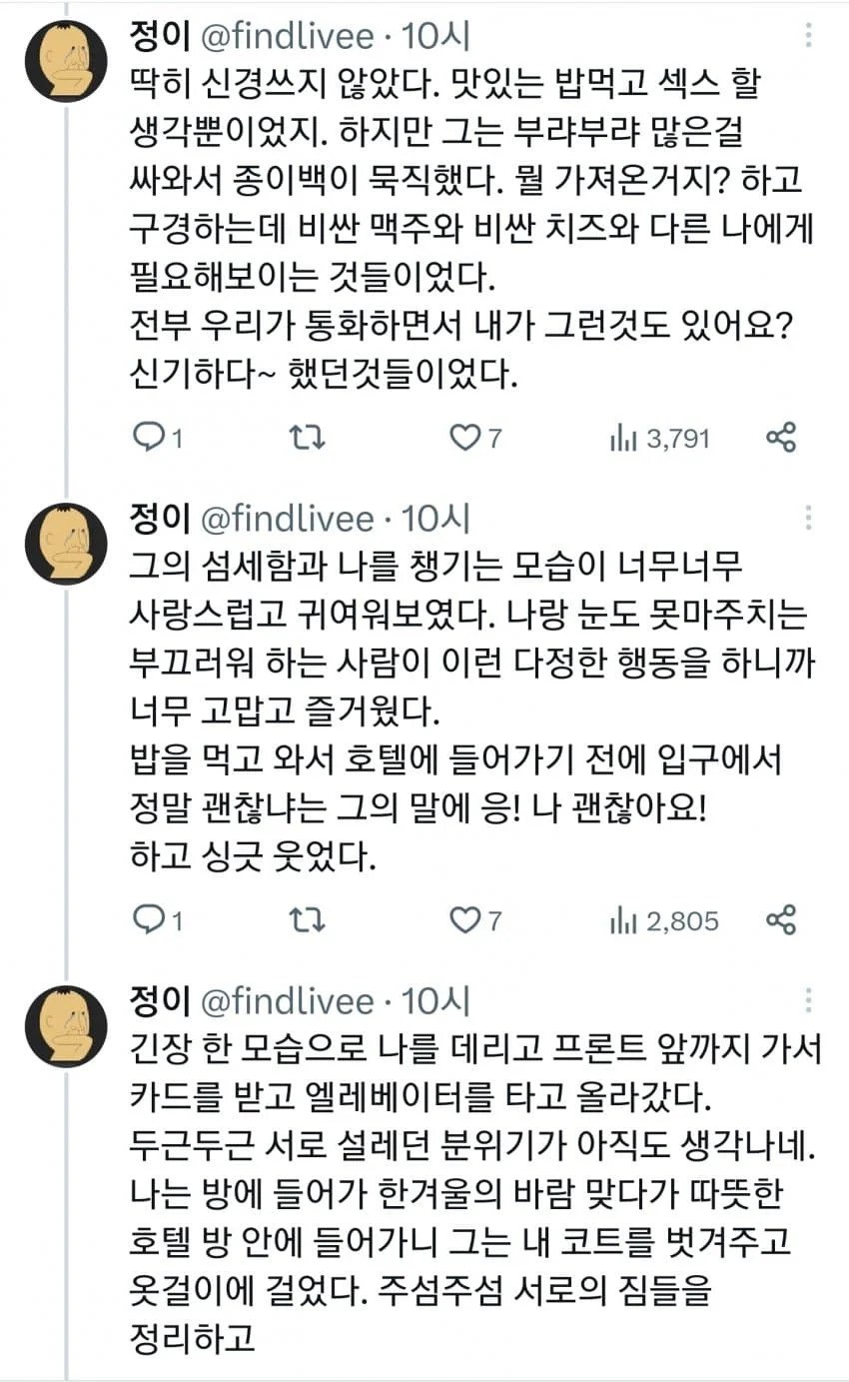Share the second tweet
Image resolution: width=849 pixels, height=1382 pixels.
pos(780,920)
